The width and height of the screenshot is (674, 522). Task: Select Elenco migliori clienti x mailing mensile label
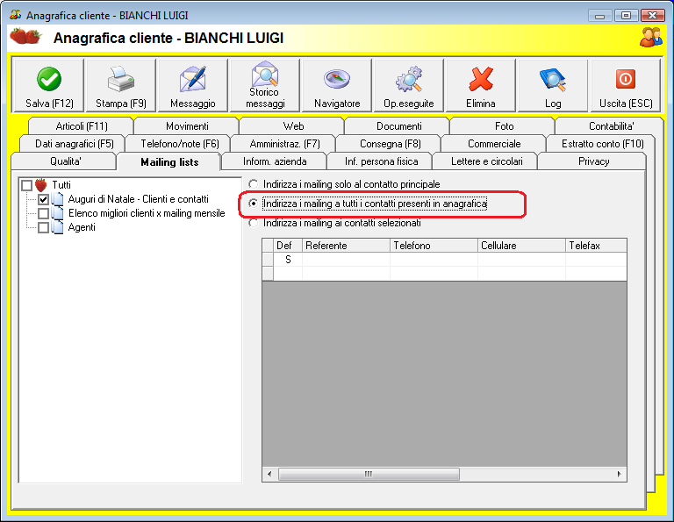click(147, 213)
